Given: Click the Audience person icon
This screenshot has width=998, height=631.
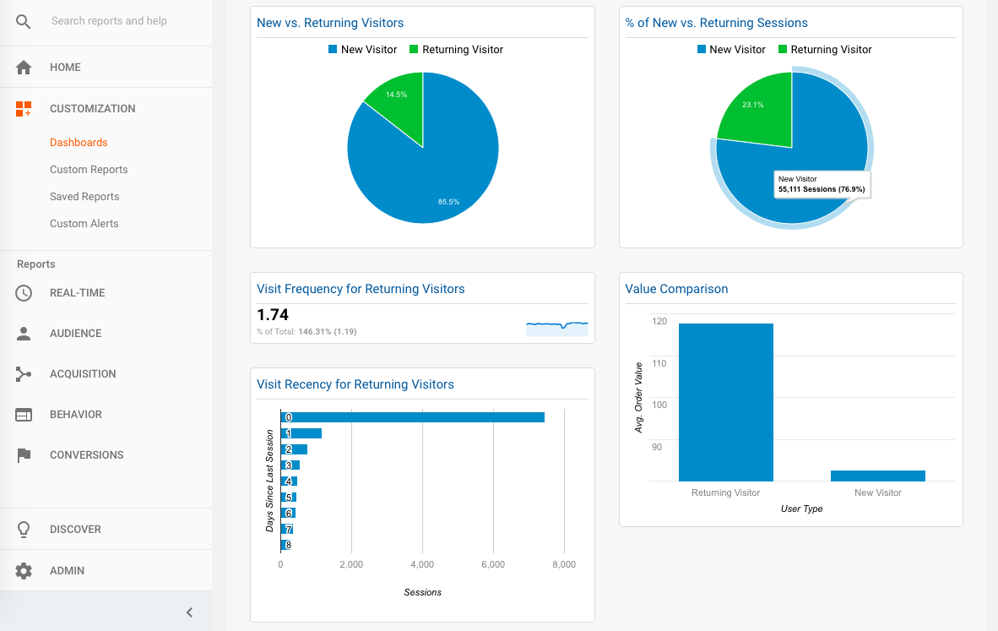Looking at the screenshot, I should [x=24, y=334].
